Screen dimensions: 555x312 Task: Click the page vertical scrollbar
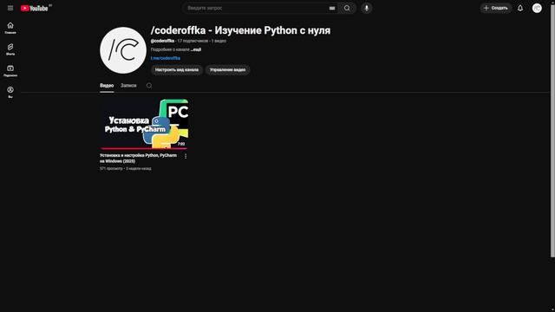point(552,131)
